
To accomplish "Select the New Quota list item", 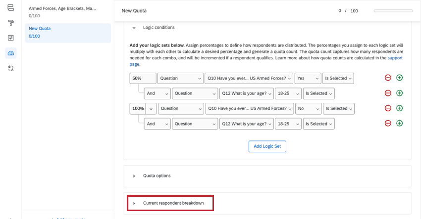I will pyautogui.click(x=61, y=32).
